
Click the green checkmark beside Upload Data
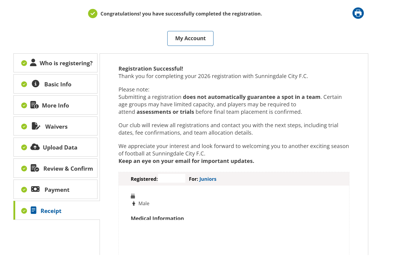(x=24, y=147)
